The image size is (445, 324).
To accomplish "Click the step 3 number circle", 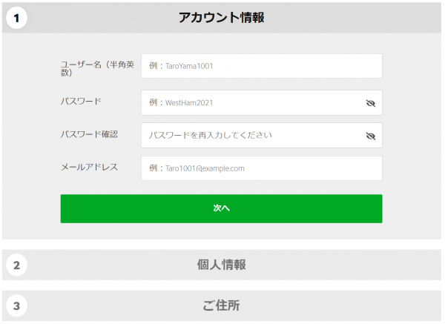I will (x=16, y=306).
